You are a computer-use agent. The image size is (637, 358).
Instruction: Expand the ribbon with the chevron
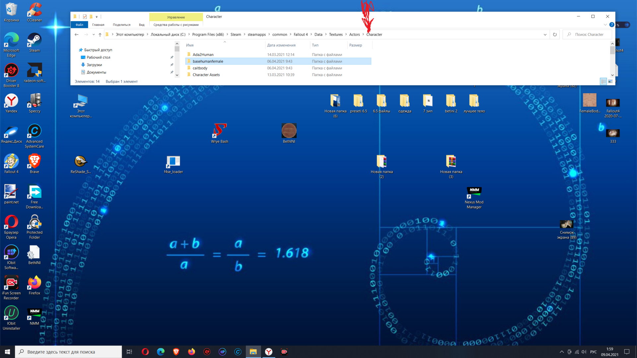pos(605,25)
